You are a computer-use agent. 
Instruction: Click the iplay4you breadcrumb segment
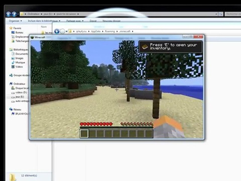tap(81, 31)
